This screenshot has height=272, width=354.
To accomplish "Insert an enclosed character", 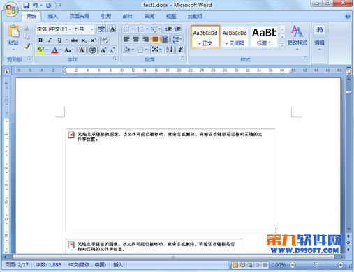I will tap(92, 50).
